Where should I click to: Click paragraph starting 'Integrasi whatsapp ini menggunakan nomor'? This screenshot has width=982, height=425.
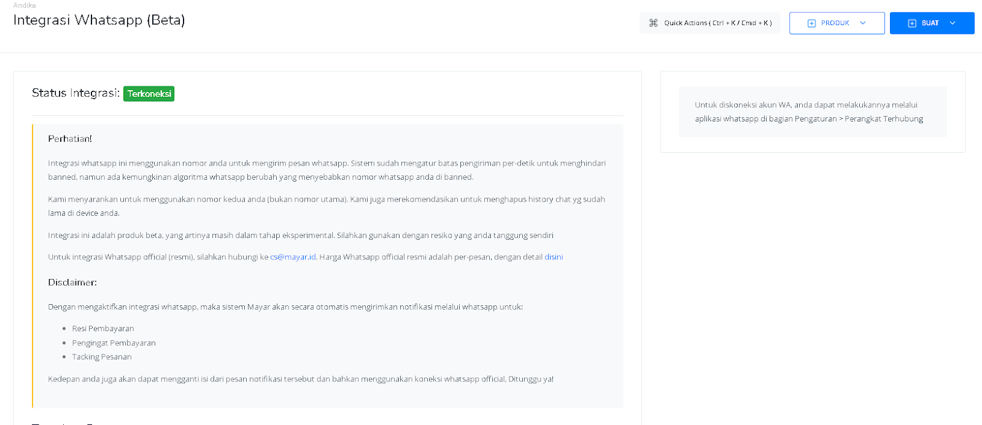(x=327, y=170)
